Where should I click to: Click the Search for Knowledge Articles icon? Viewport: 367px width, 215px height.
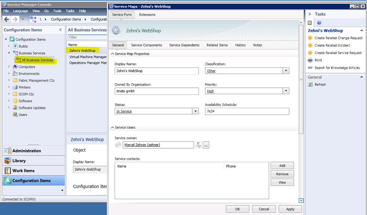click(310, 68)
